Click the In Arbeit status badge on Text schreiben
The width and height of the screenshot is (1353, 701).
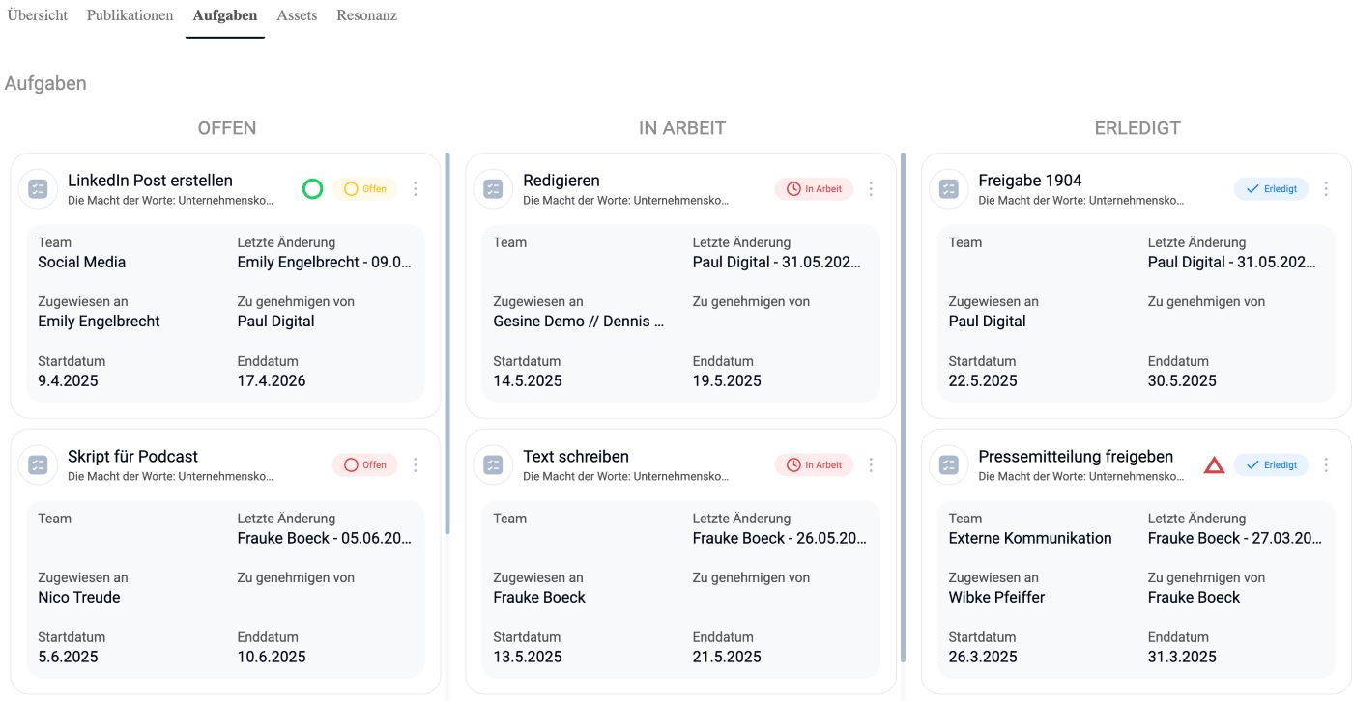coord(814,465)
